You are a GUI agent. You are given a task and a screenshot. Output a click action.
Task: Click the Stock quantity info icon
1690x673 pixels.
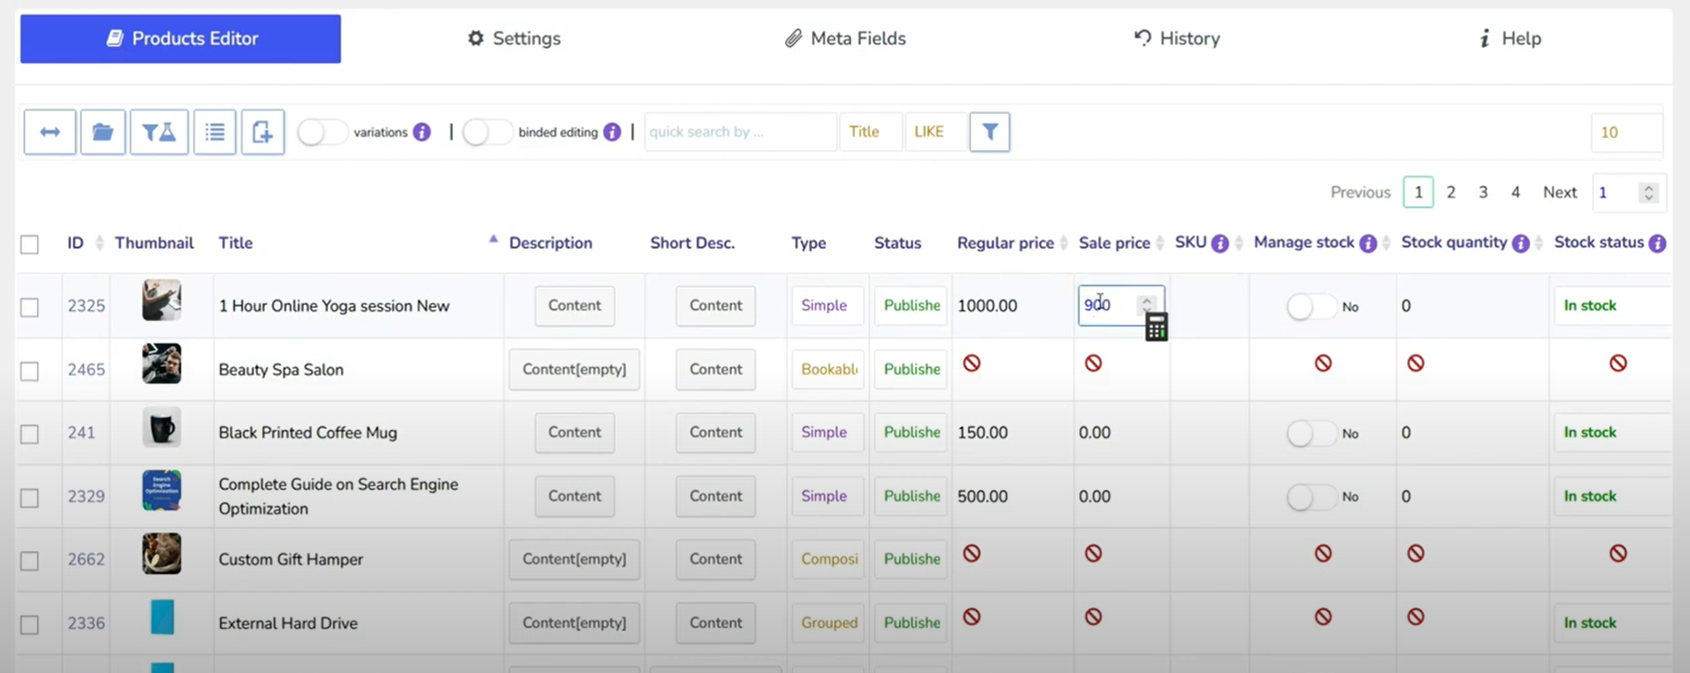1520,243
